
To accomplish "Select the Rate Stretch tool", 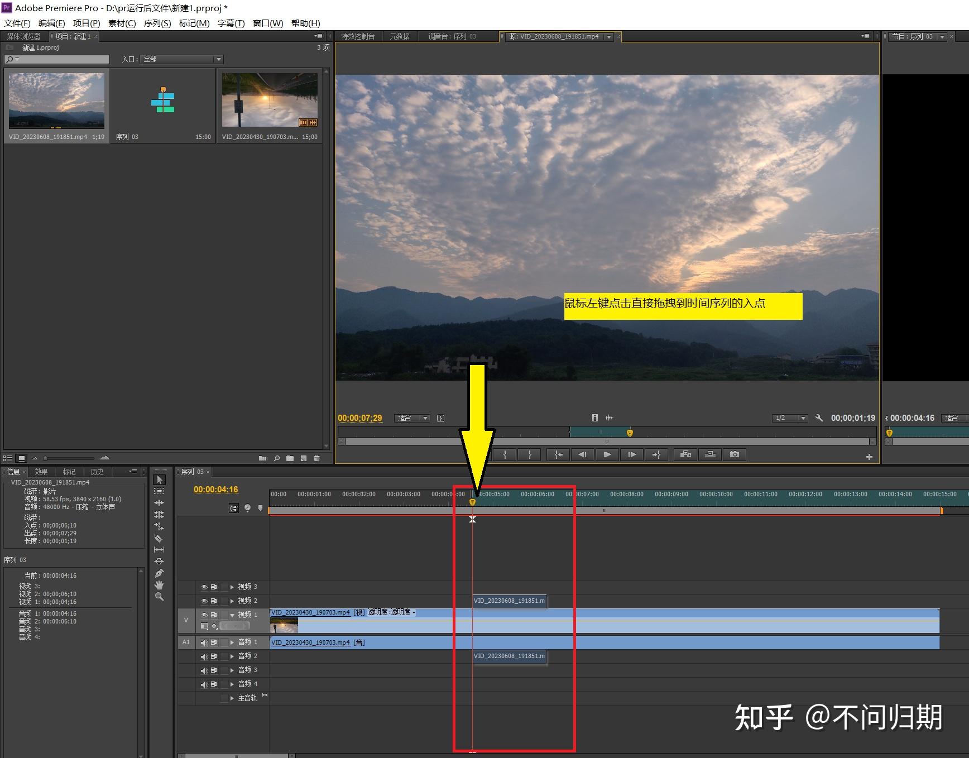I will click(159, 526).
